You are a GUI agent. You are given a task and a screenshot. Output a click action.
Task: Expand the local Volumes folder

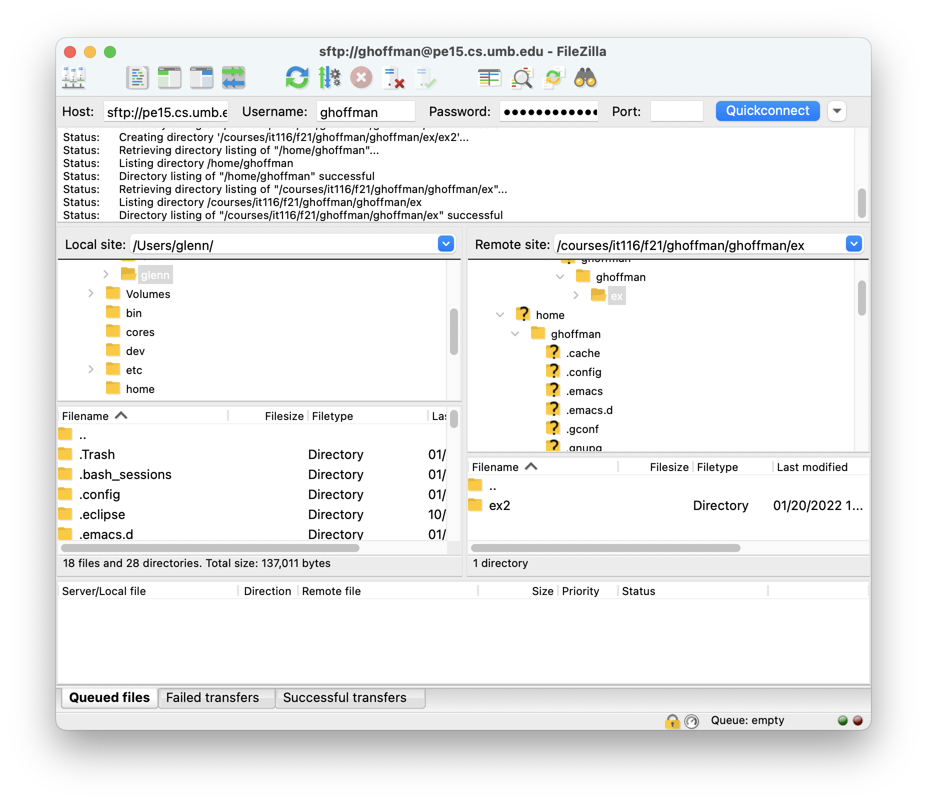click(x=91, y=293)
